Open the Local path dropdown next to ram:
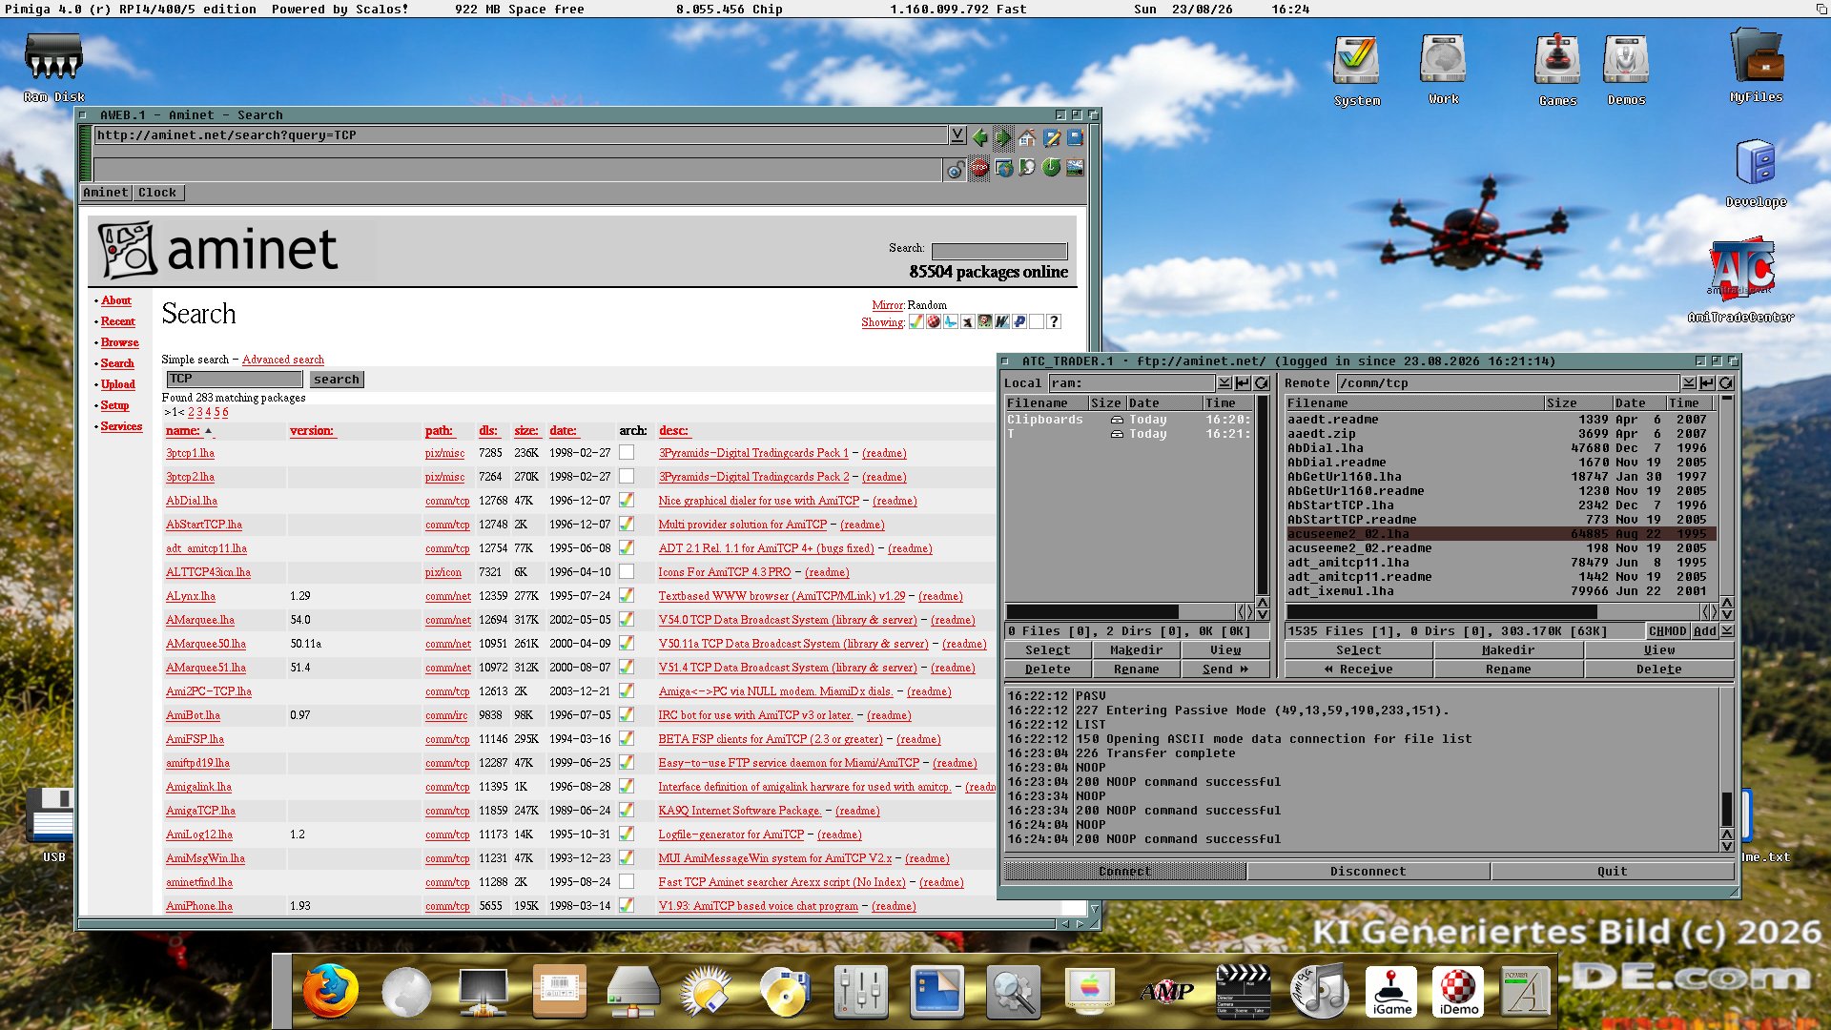The image size is (1831, 1030). (x=1224, y=383)
